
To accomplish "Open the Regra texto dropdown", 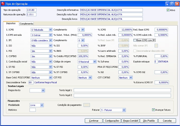I will 37,90.
